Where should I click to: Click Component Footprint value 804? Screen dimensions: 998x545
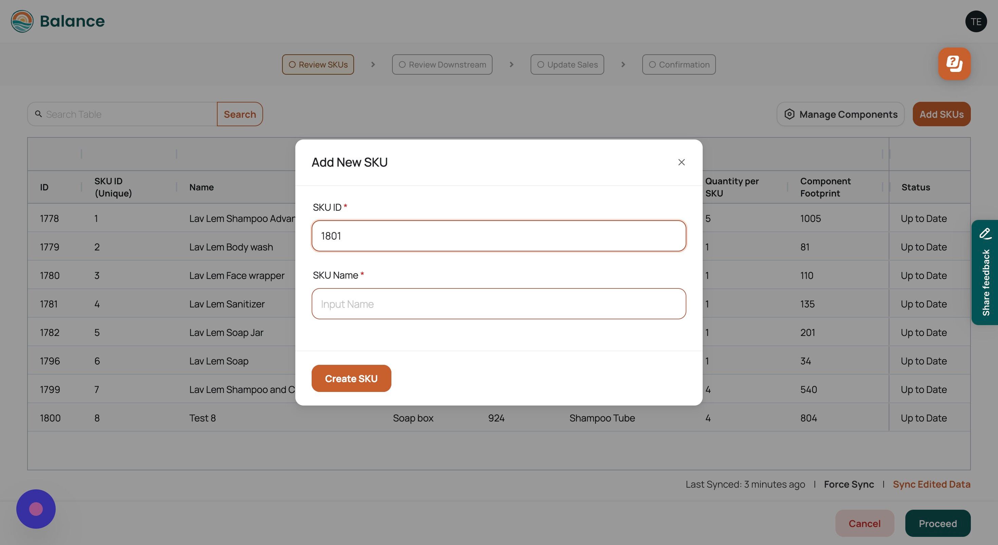click(x=809, y=418)
